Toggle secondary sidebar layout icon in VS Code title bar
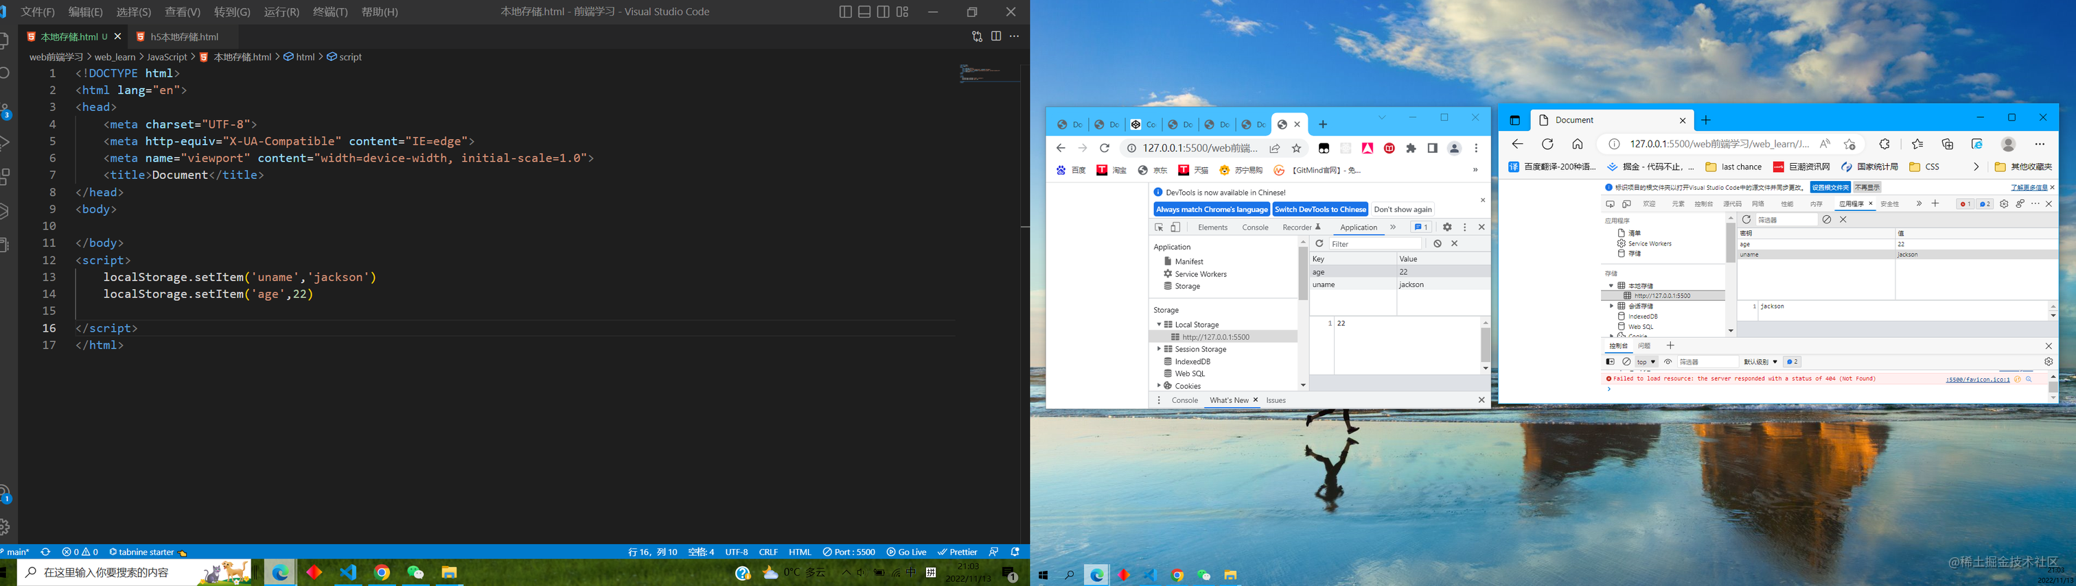This screenshot has height=586, width=2076. 884,11
